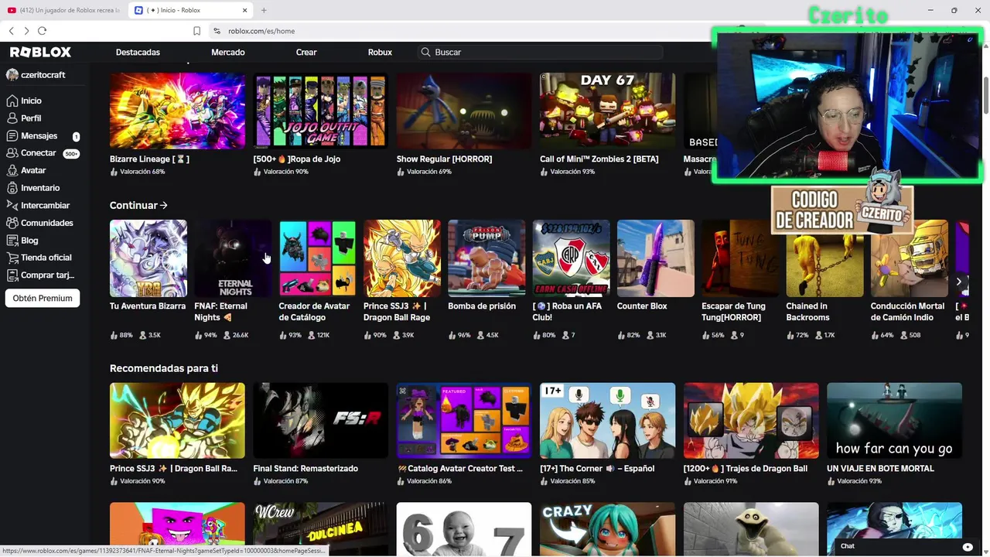Open Mercado menu
Screen dimensions: 990x557
pos(228,52)
